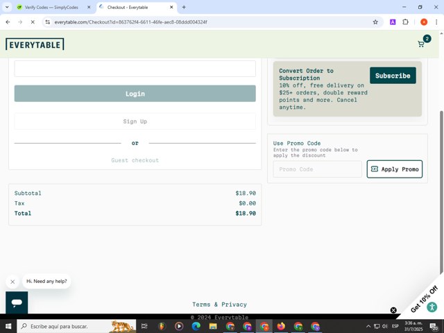Click the Subscribe button

pos(393,76)
